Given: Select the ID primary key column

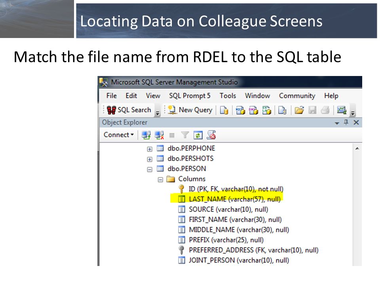Looking at the screenshot, I should 236,189.
